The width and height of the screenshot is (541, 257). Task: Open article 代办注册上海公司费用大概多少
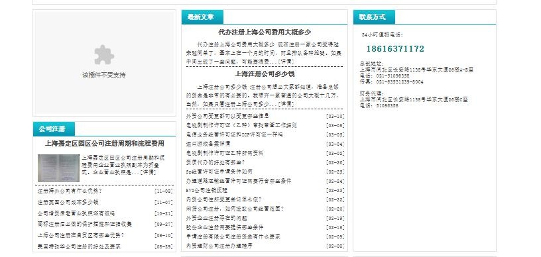pos(265,32)
